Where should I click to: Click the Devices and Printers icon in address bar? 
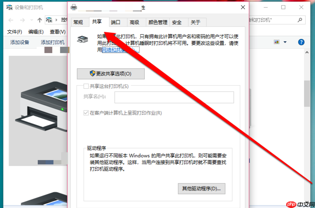pos(50,20)
